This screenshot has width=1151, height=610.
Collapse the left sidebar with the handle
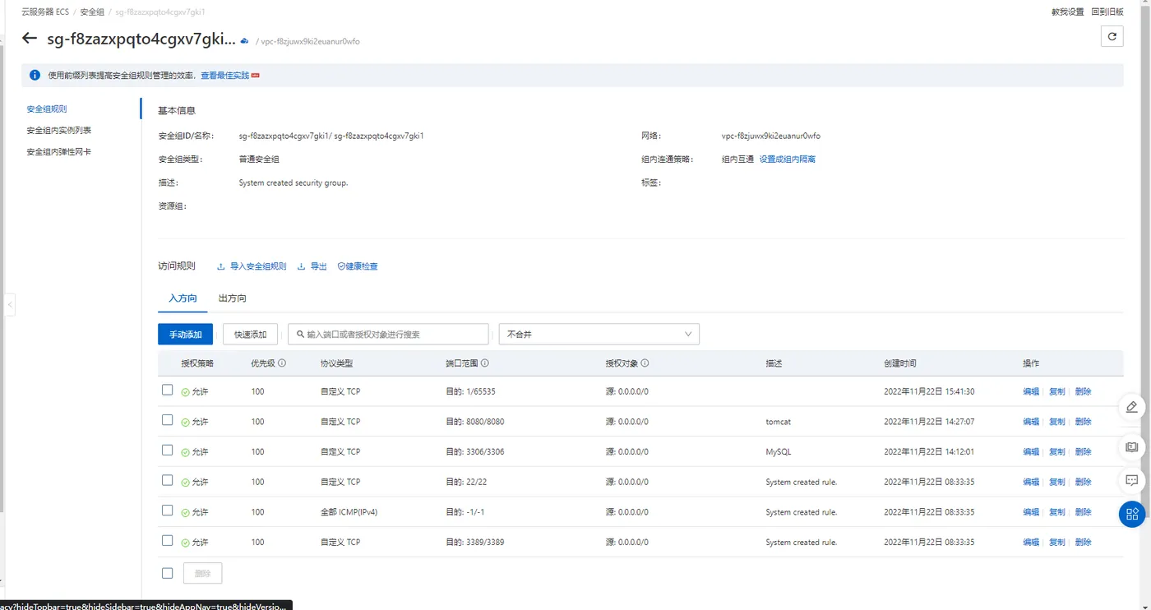coord(10,304)
